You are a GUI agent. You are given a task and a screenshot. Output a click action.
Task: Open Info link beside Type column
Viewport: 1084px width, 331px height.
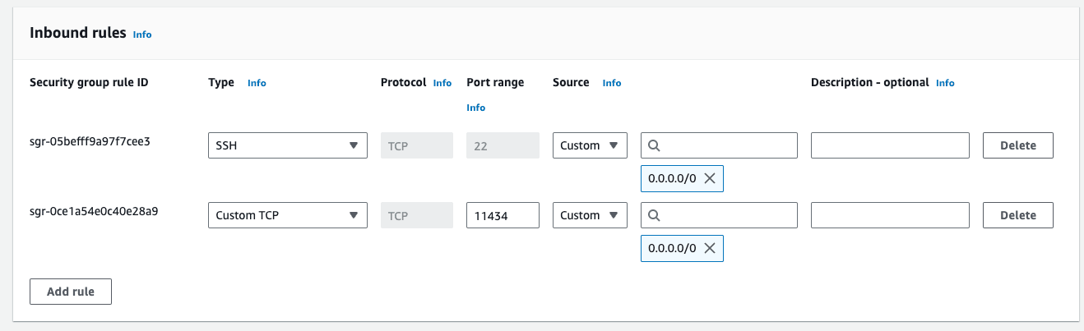pyautogui.click(x=257, y=83)
